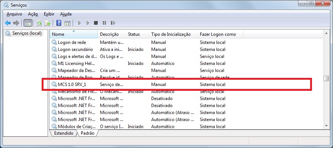Viewport: 333px width, 148px height.
Task: Pause the service with the pause icon
Action: (104, 23)
